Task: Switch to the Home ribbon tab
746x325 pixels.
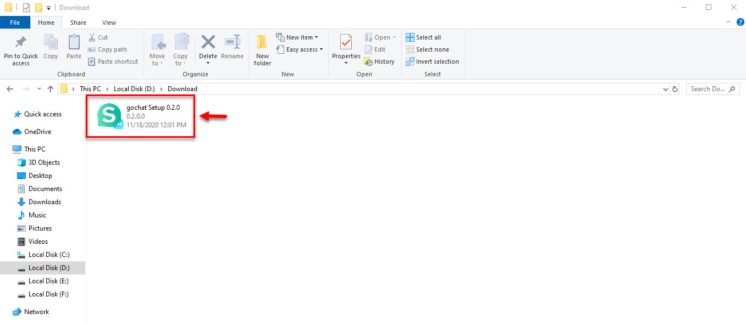Action: 46,23
